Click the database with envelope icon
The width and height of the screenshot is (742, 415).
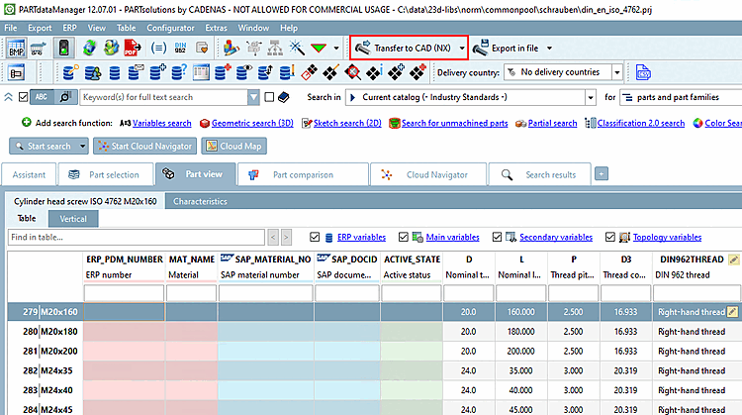[136, 72]
